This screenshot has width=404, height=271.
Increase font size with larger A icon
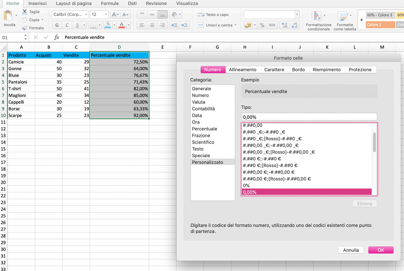pos(115,14)
